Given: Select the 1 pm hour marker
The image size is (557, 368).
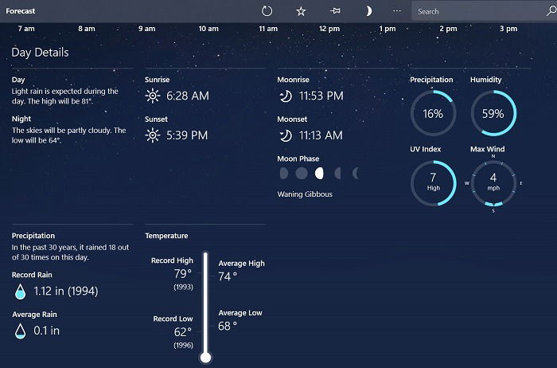Looking at the screenshot, I should coord(388,29).
